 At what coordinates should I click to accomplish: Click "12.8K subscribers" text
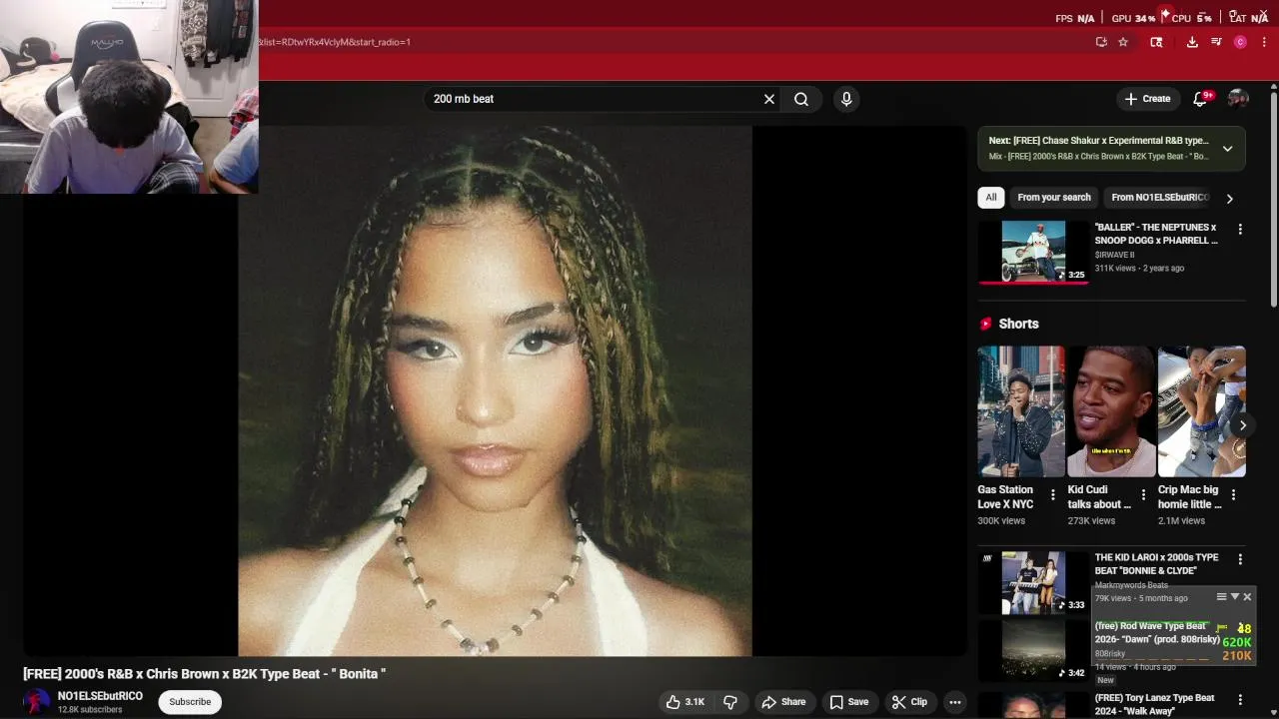[90, 710]
